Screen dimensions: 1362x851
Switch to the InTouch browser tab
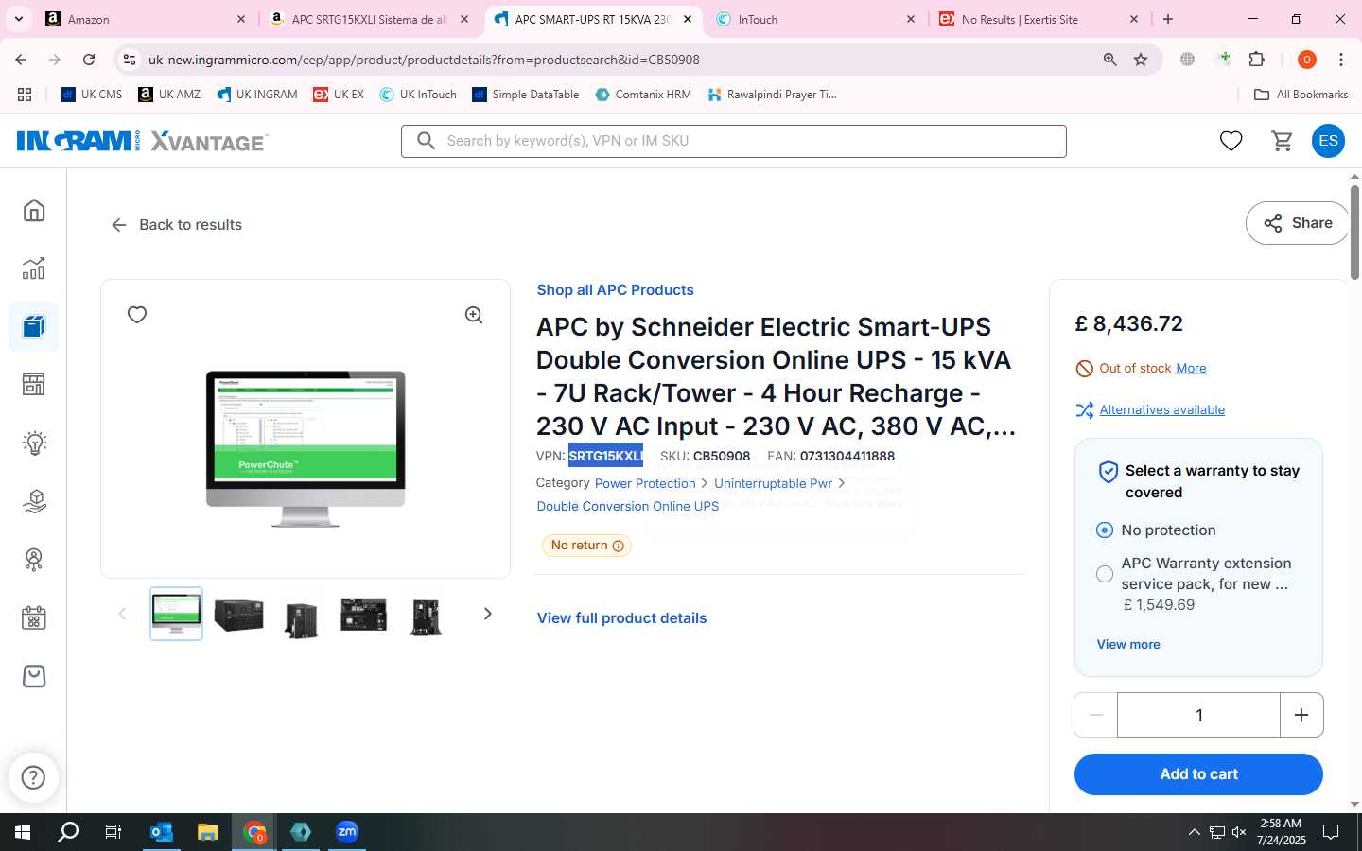click(x=815, y=19)
